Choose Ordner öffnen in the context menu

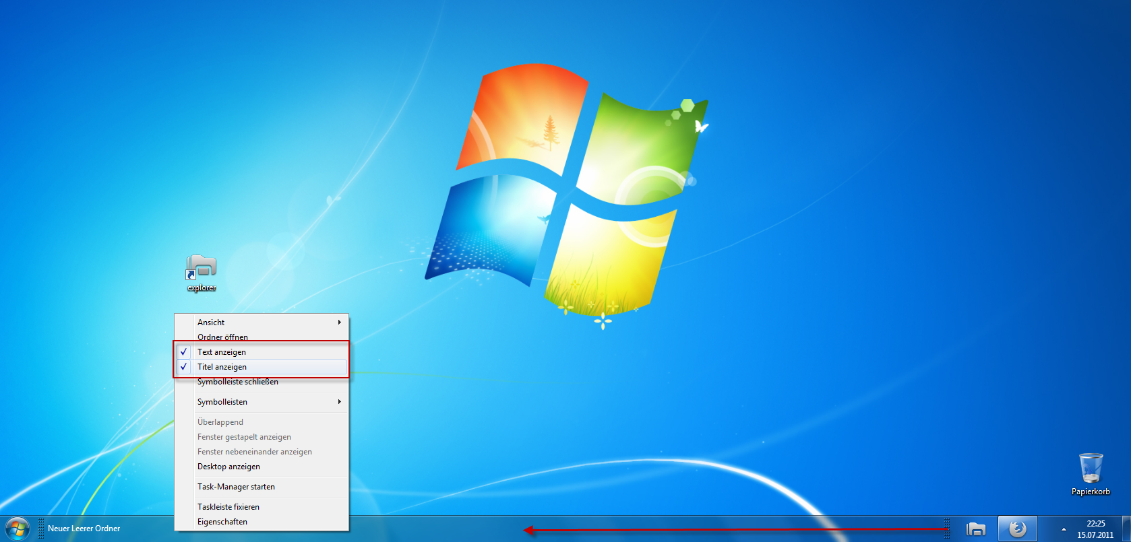(262, 337)
